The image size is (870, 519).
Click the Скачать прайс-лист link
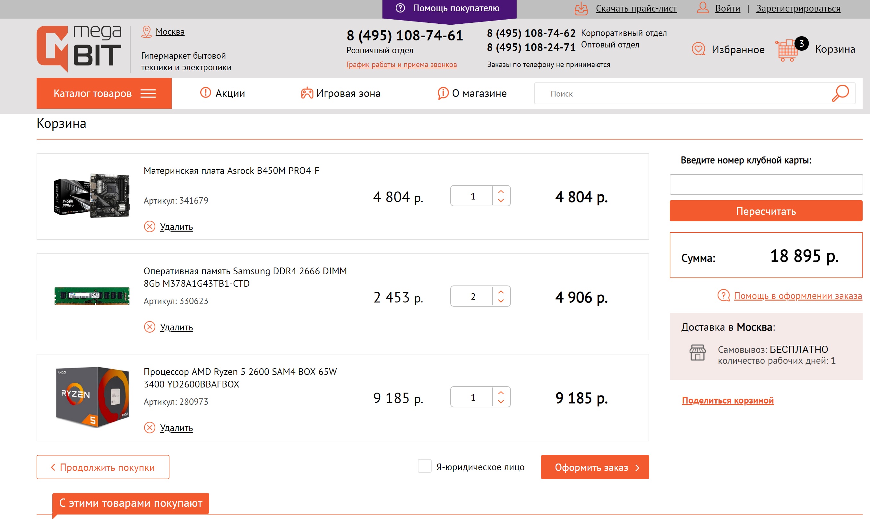(636, 8)
